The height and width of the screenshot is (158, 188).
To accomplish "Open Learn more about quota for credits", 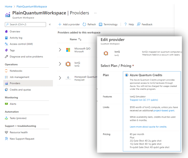I will point(148,127).
